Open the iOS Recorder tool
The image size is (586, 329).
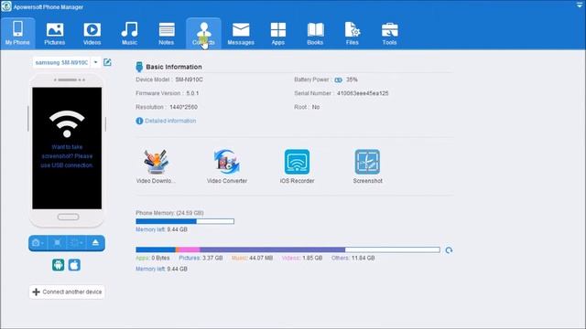297,166
